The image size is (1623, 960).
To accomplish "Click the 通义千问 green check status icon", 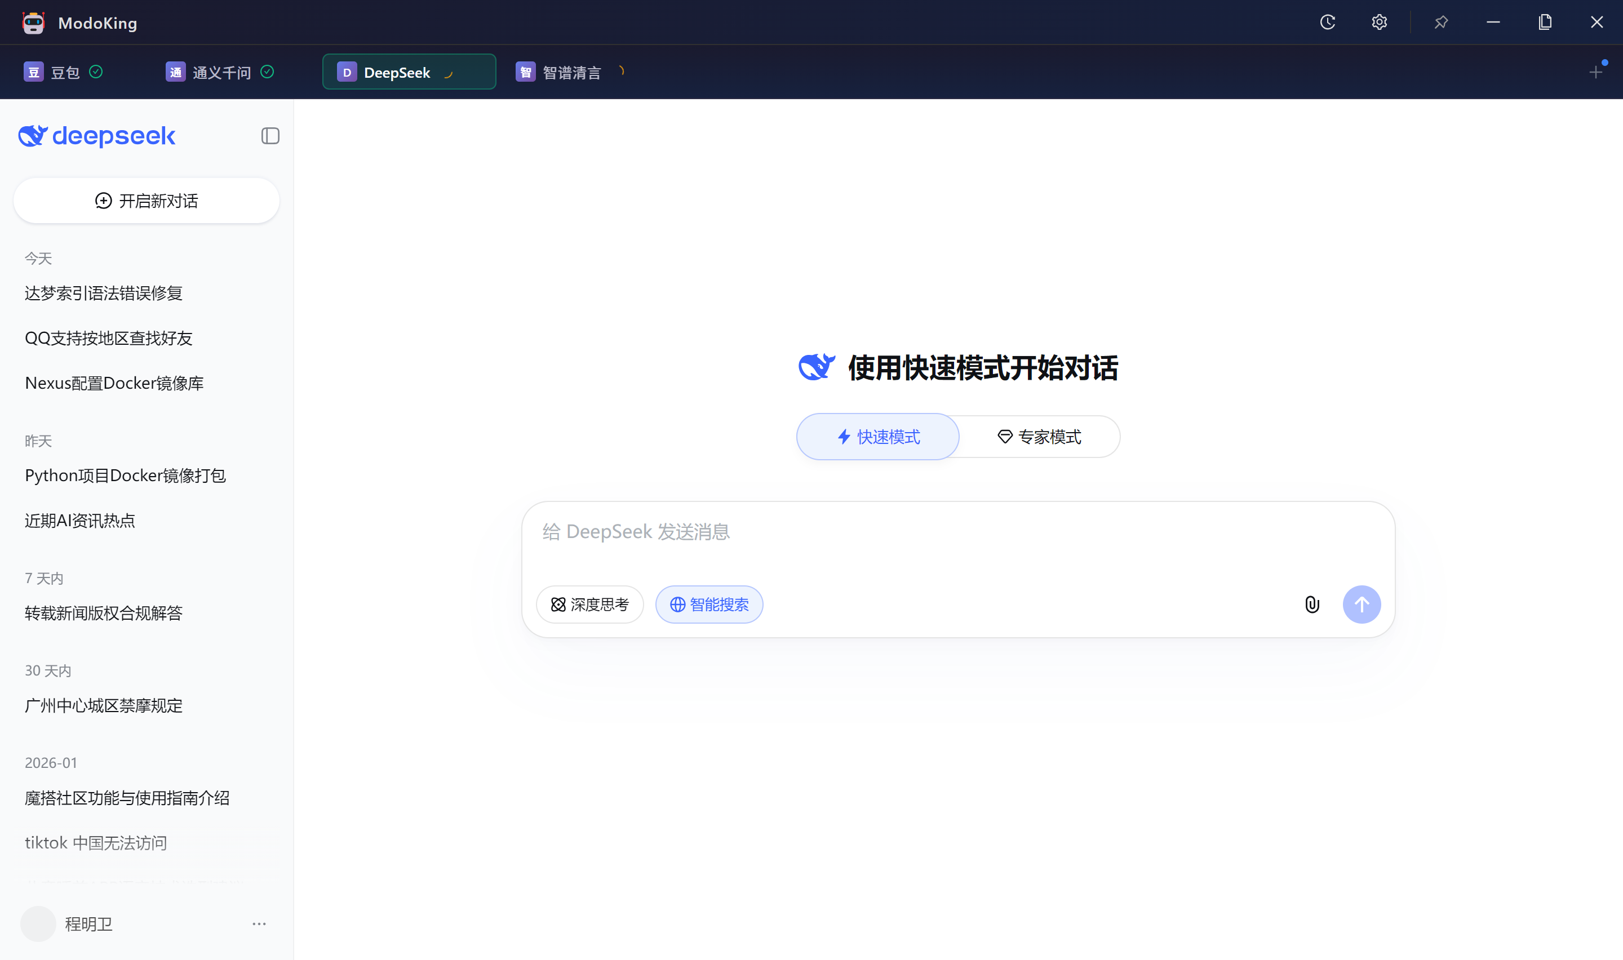I will (267, 72).
